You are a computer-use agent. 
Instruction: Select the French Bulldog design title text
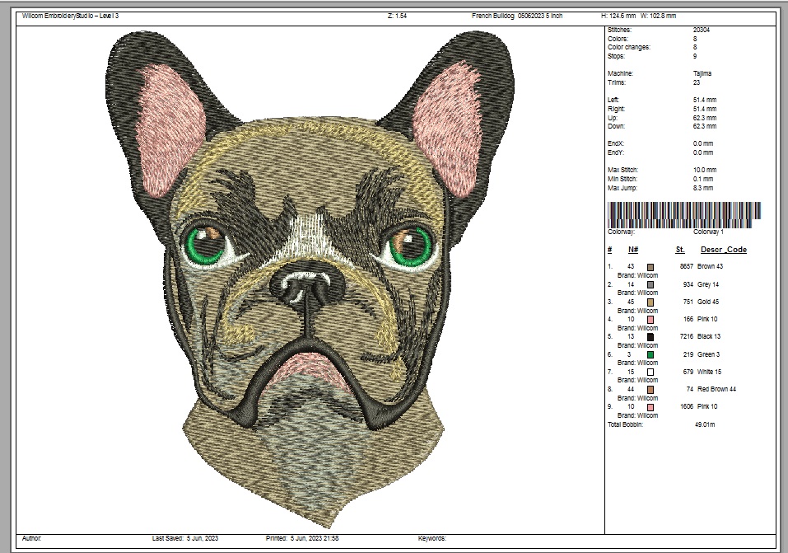[x=517, y=16]
